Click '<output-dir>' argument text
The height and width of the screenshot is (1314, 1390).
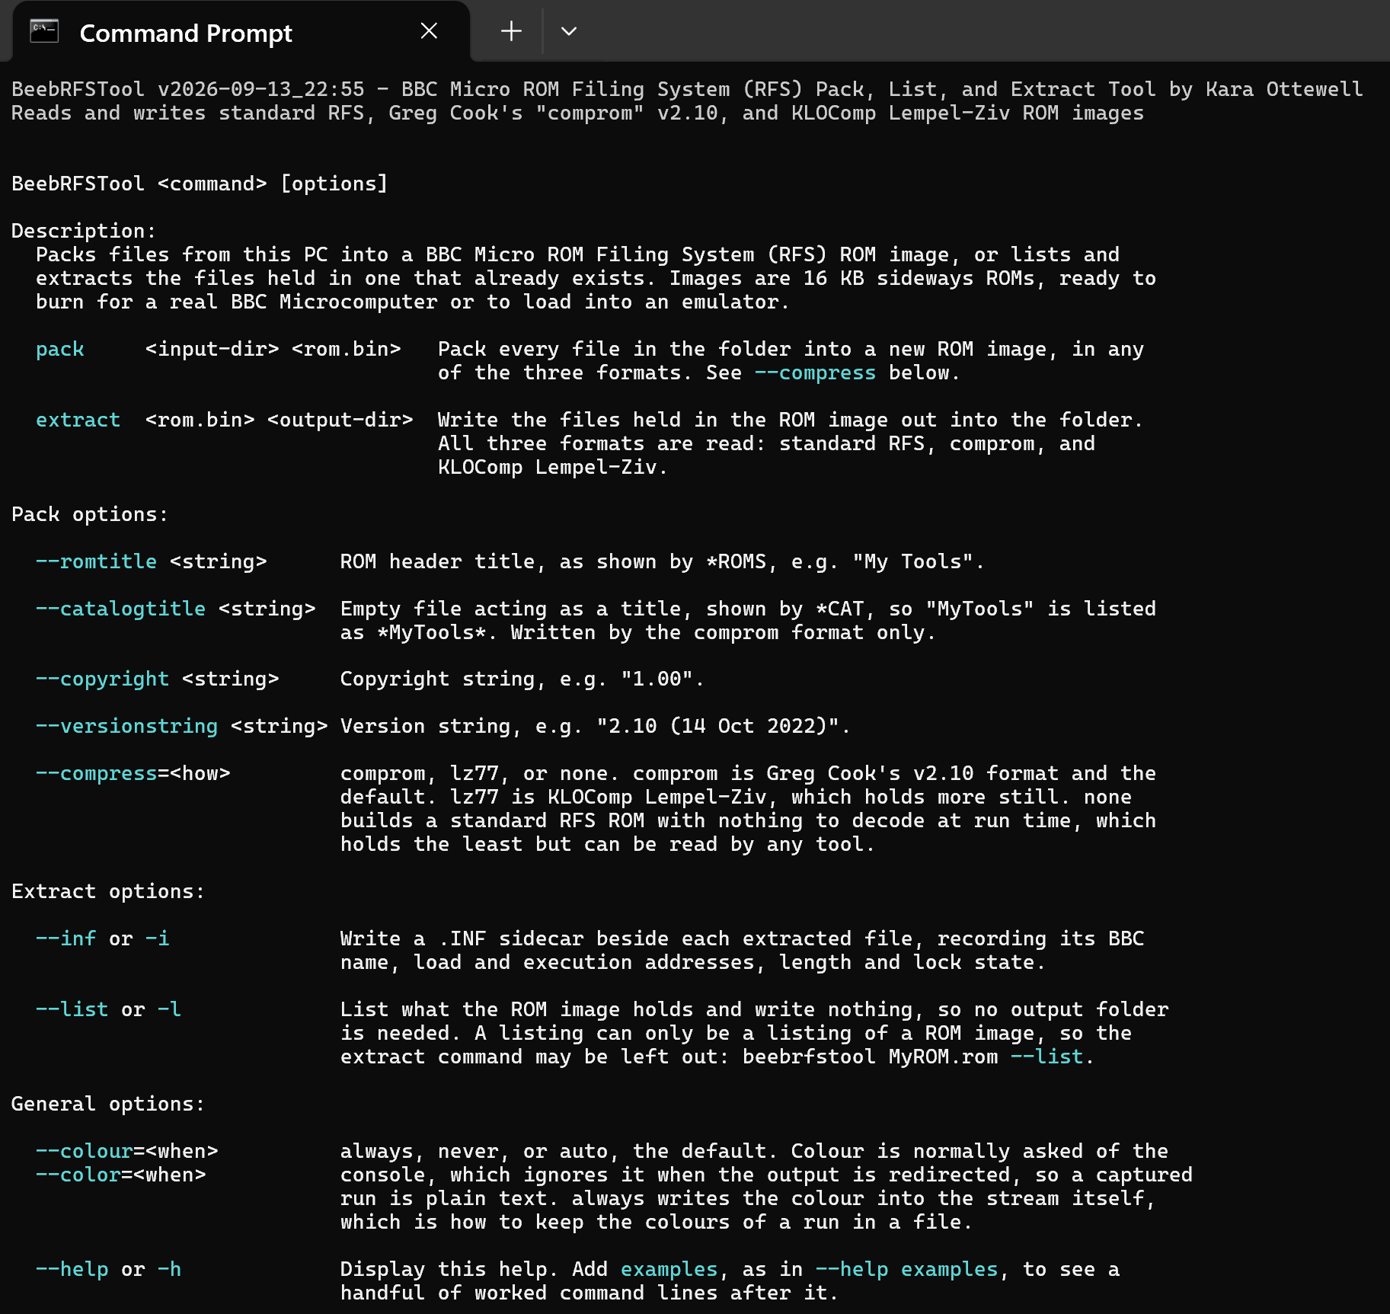(340, 420)
